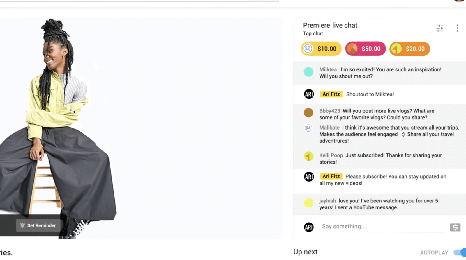Open the live chat three-dot menu

(x=457, y=28)
